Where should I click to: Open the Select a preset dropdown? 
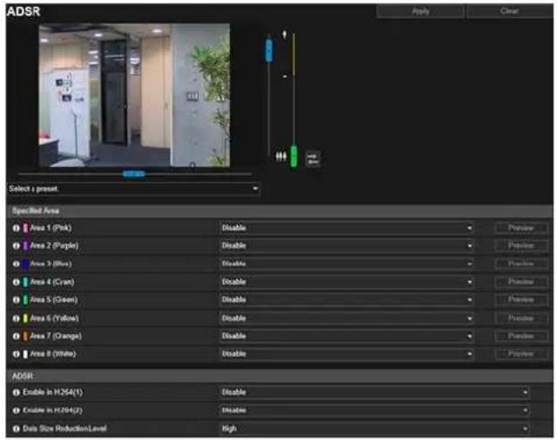coord(133,189)
